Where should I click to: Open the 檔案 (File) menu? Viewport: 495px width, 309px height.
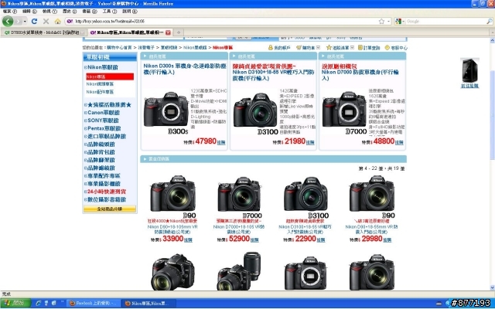[x=10, y=12]
